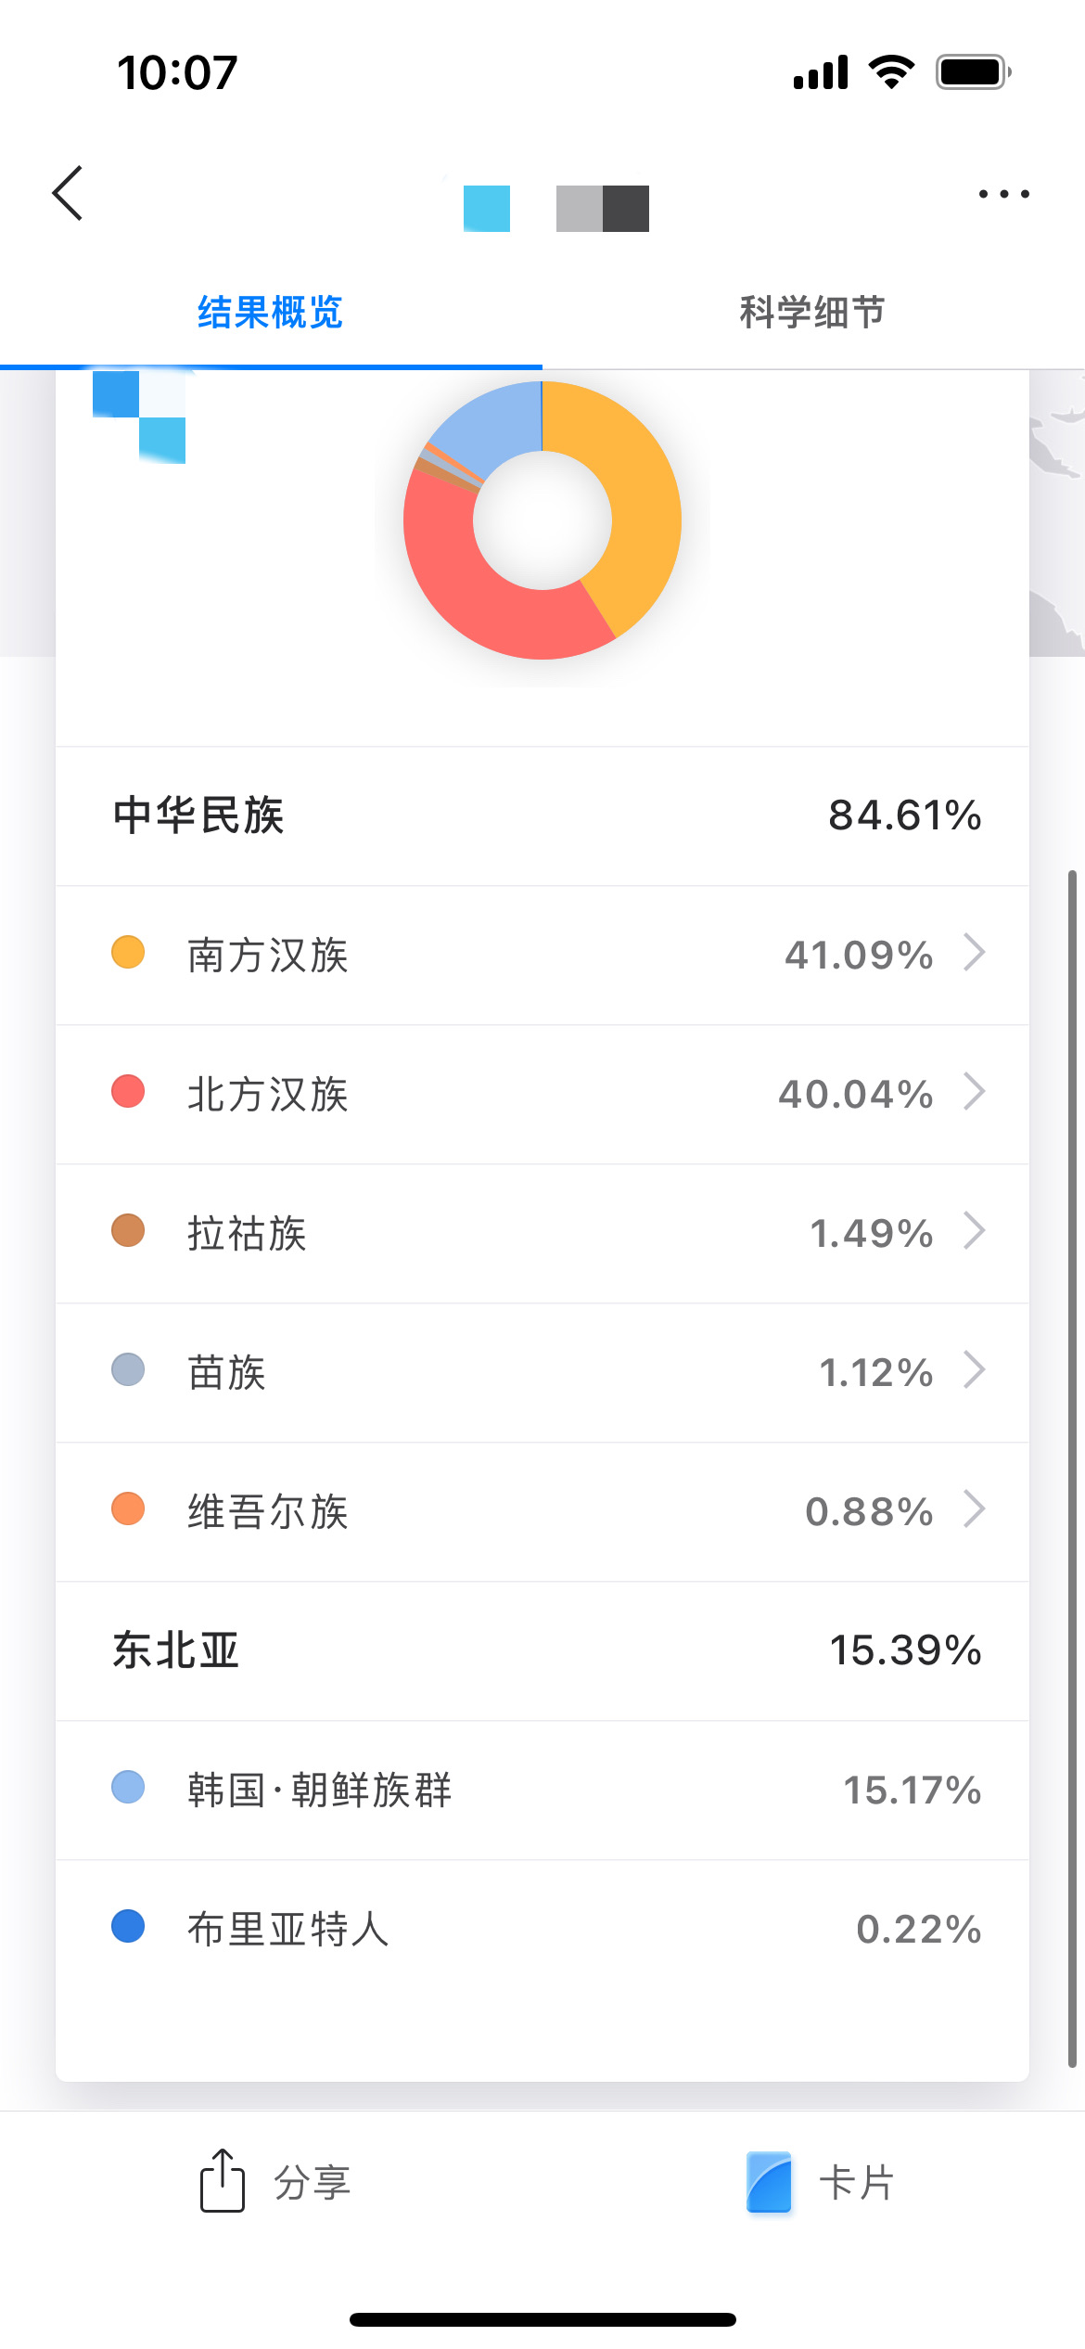Tap the back arrow icon
The width and height of the screenshot is (1085, 2349).
[68, 193]
